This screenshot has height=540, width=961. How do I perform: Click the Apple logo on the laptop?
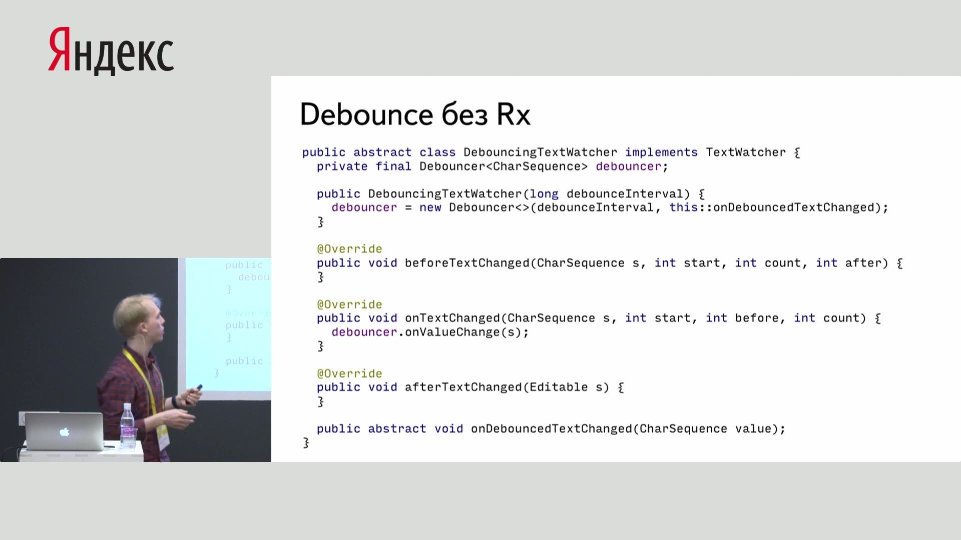[x=65, y=431]
